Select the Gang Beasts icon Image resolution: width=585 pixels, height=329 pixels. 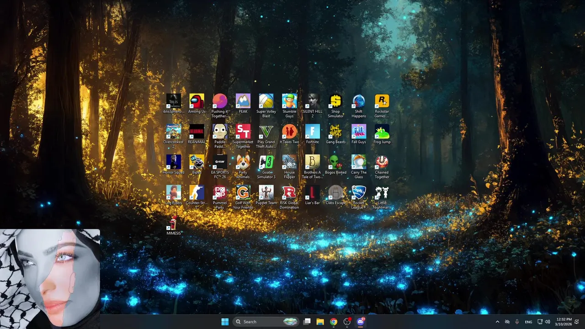[335, 134]
